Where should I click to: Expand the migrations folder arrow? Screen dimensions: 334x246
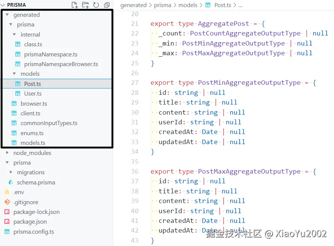tap(11, 172)
